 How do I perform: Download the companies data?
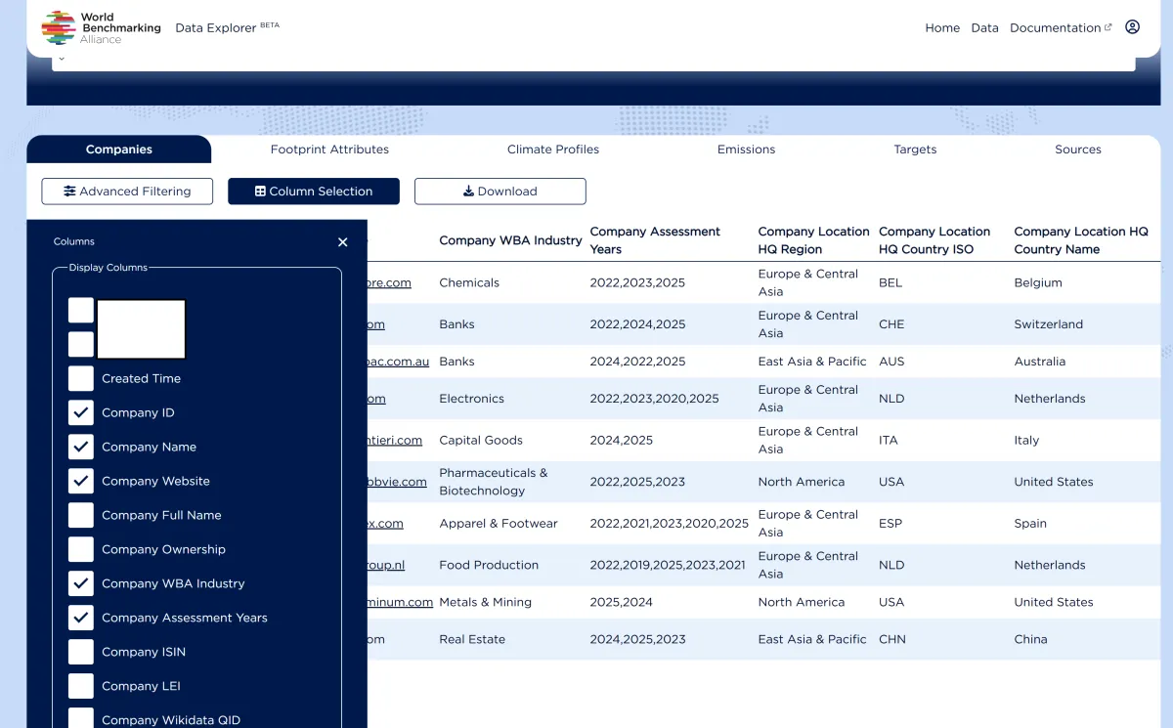500,192
